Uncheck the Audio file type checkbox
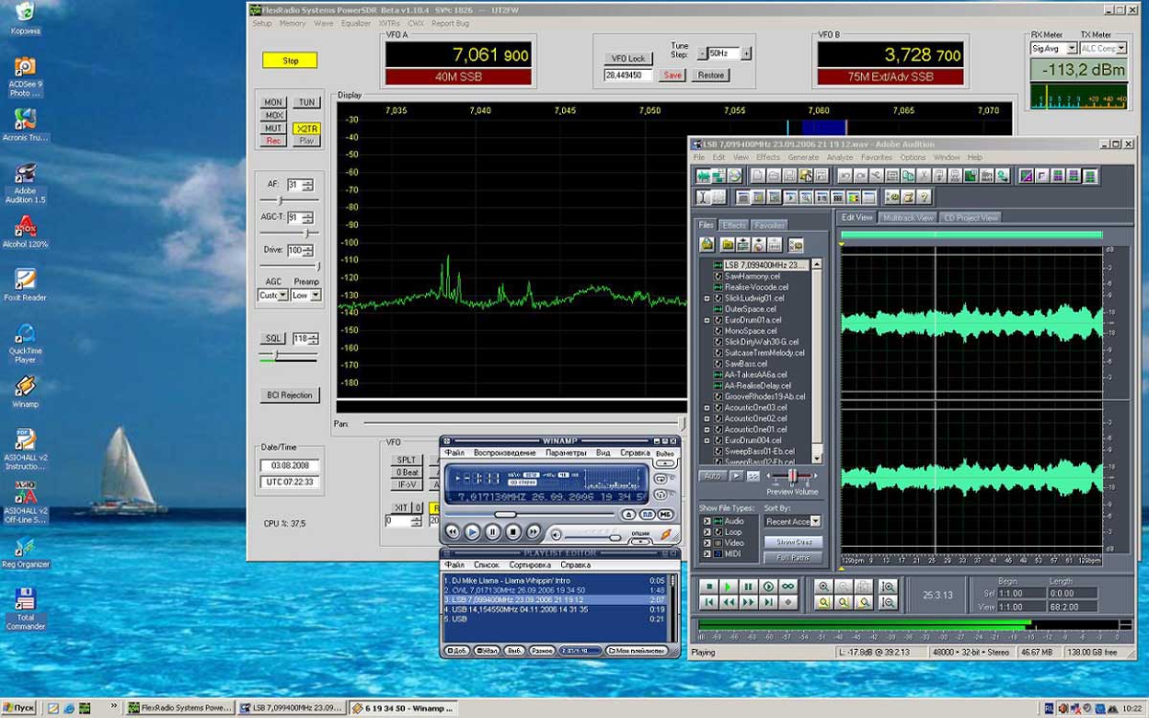The width and height of the screenshot is (1149, 718). [x=708, y=522]
